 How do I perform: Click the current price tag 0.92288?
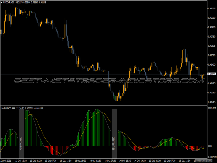212,74
